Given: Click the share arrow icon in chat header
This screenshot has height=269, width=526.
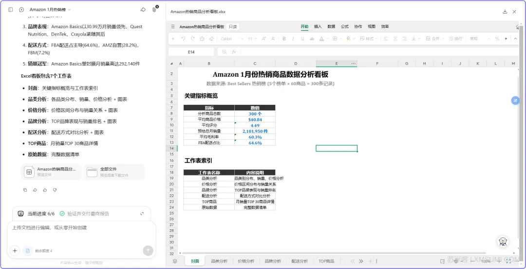Looking at the screenshot, I should (143, 10).
